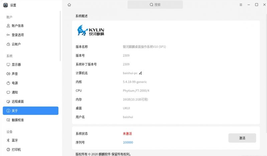
Task: Click username value baishui
Action: click(128, 117)
